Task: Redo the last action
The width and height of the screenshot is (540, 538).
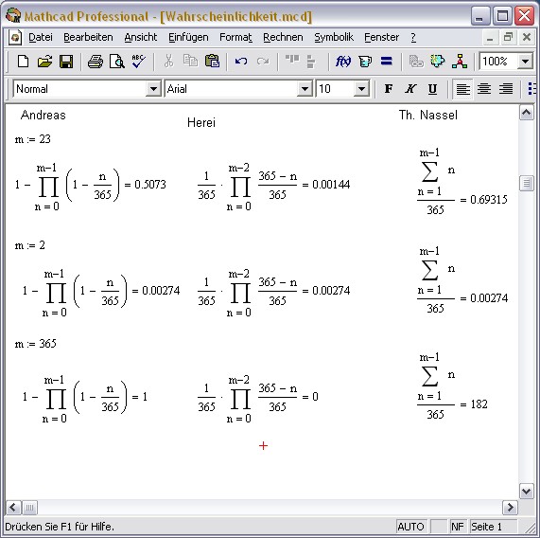Action: point(263,62)
